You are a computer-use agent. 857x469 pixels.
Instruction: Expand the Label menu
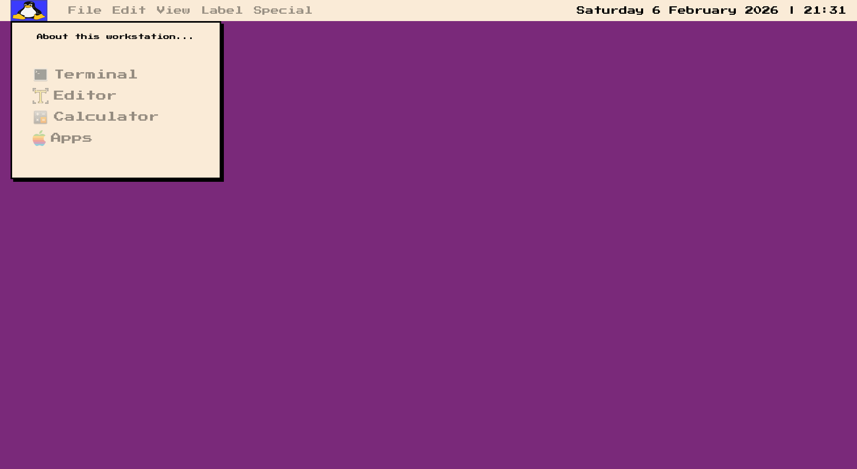coord(222,11)
